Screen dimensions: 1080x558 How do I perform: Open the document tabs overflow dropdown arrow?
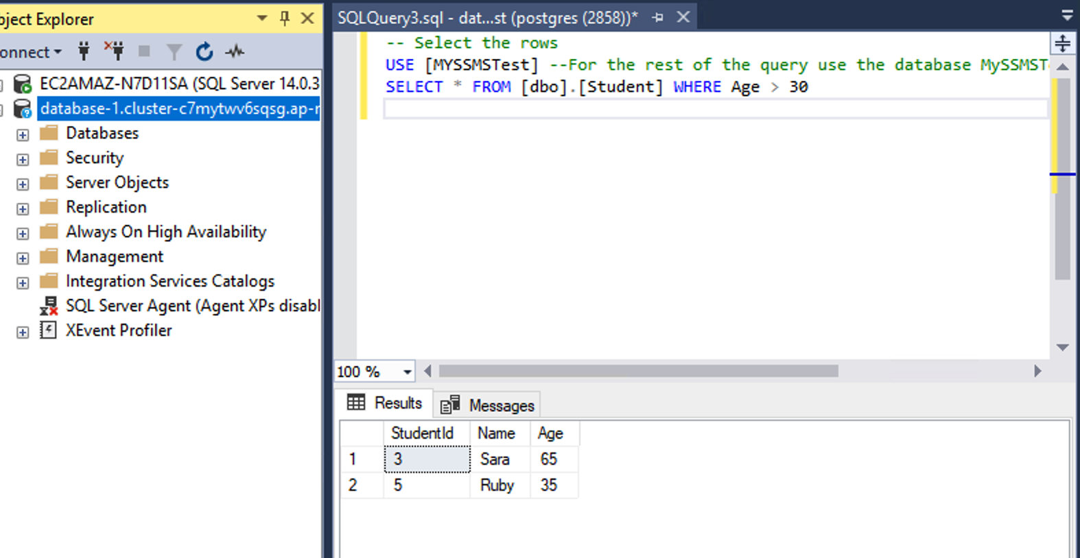[x=1067, y=14]
